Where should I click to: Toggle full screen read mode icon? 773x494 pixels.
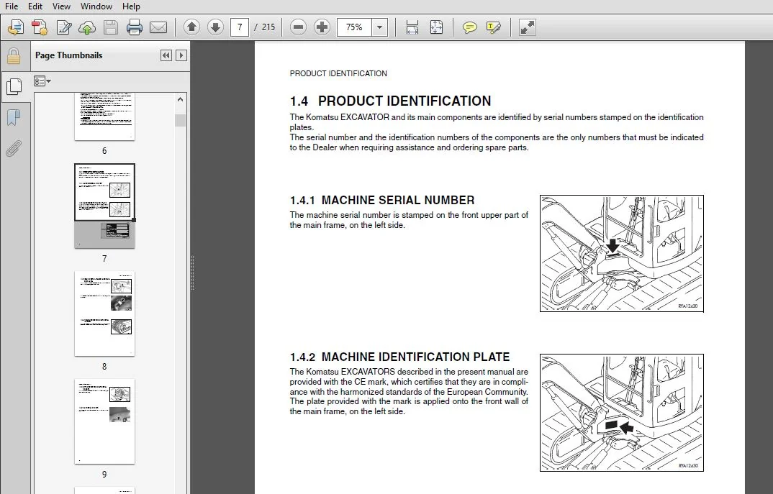coord(527,27)
